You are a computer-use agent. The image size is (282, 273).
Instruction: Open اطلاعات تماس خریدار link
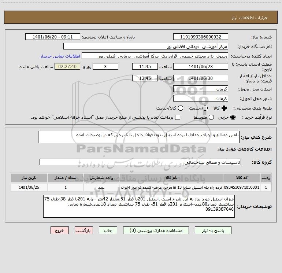click(60, 56)
